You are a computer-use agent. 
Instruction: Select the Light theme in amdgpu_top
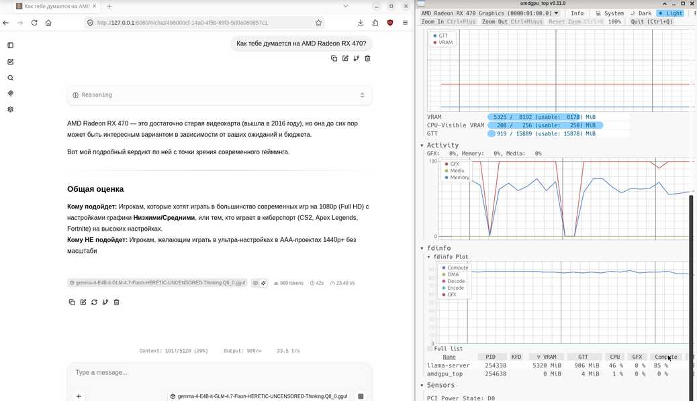coord(670,13)
